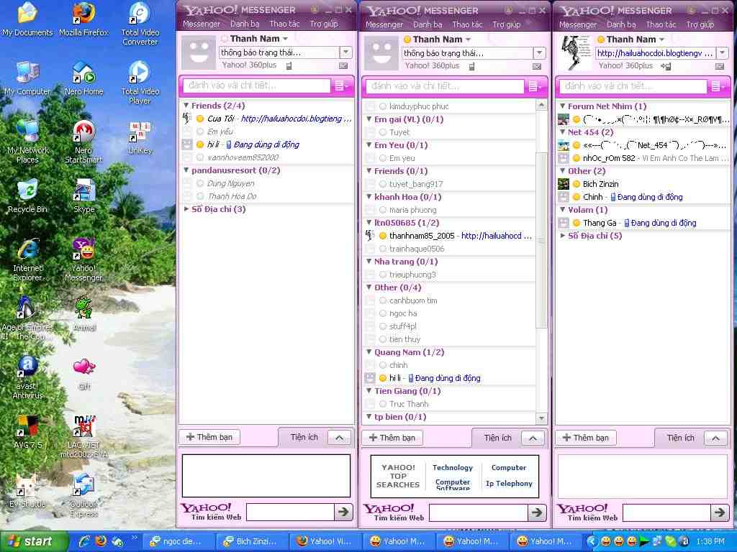Open avast! Antivirus desktop icon

pyautogui.click(x=28, y=378)
